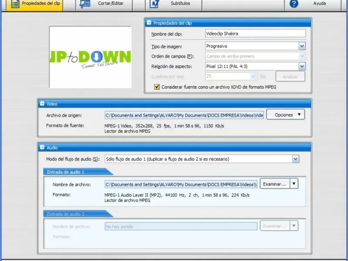Click the Modo del flujo de audio label

pos(73,159)
